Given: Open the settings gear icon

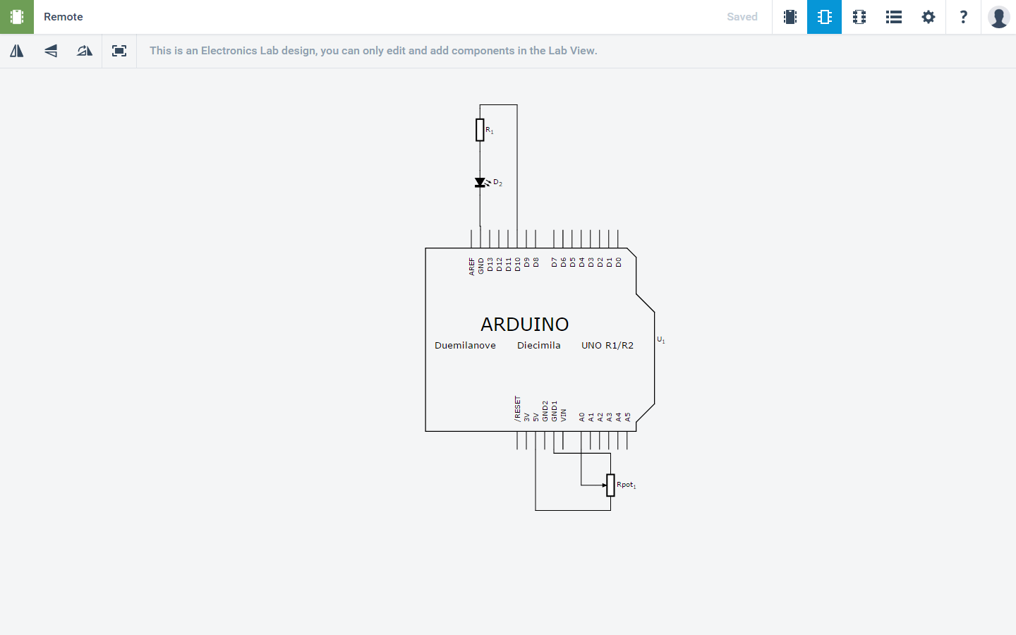Looking at the screenshot, I should click(x=929, y=17).
